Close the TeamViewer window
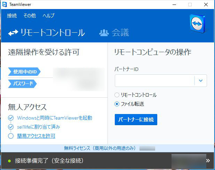 (206, 5)
